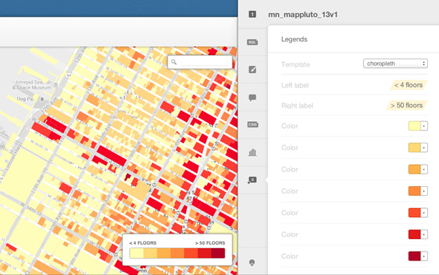Click the layer number 1 badge

pos(252,14)
